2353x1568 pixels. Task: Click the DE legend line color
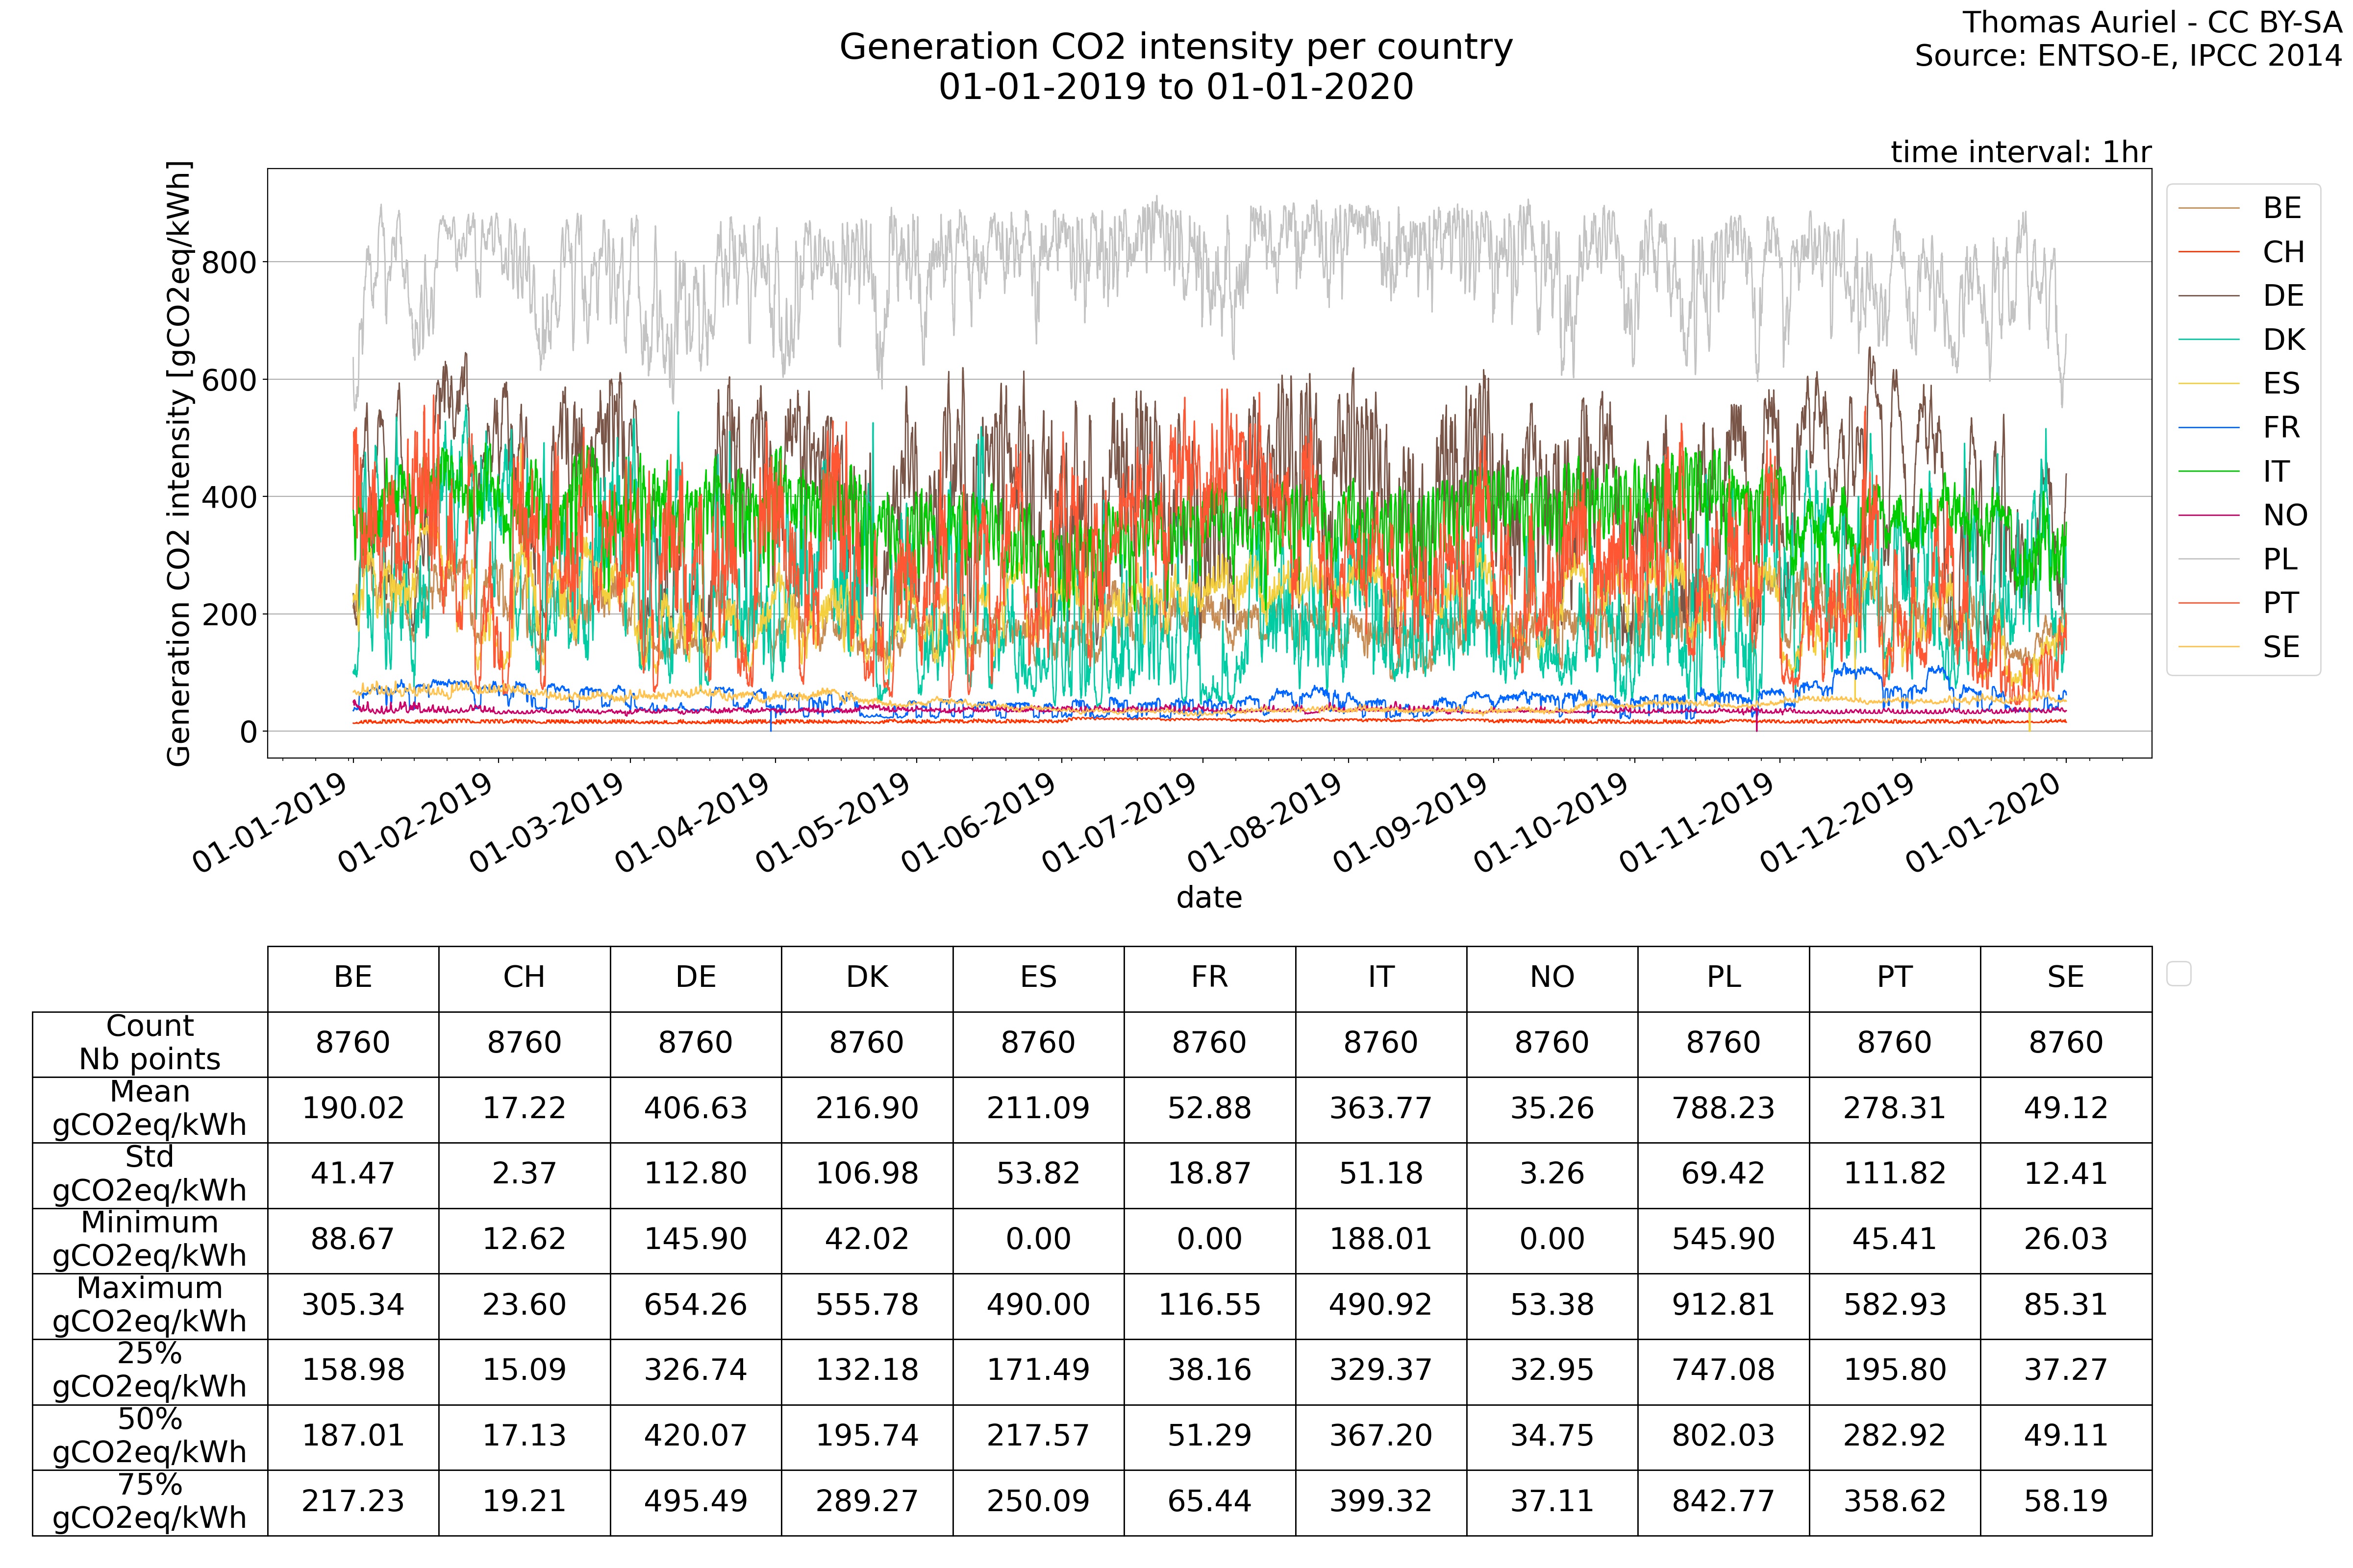(x=2208, y=296)
